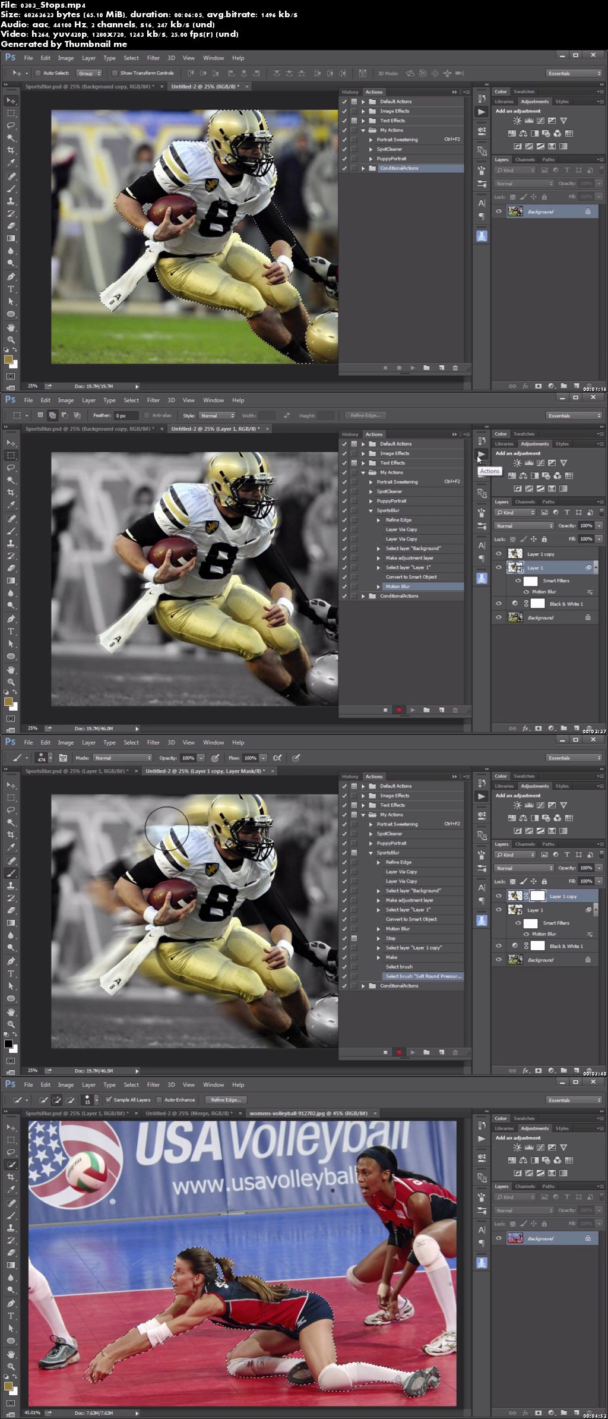The width and height of the screenshot is (608, 1419).
Task: Toggle the Stop step's checkmark in third frame
Action: pyautogui.click(x=344, y=938)
